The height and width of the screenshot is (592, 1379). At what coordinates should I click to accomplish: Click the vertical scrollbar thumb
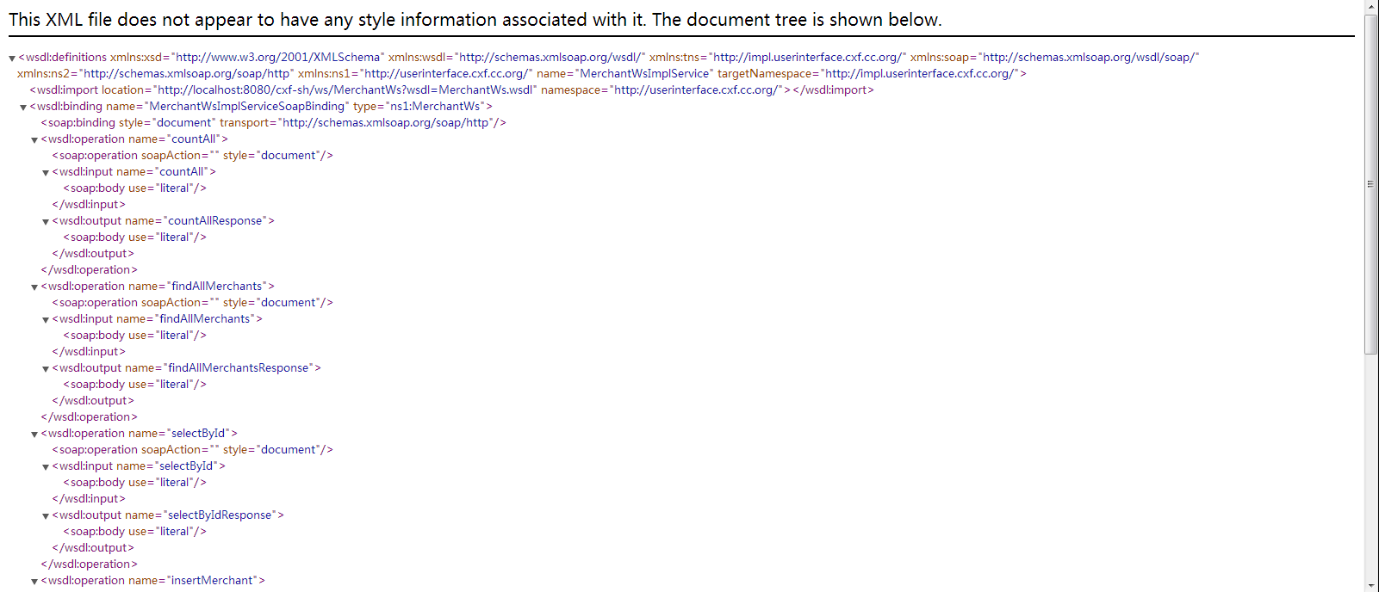click(1371, 184)
